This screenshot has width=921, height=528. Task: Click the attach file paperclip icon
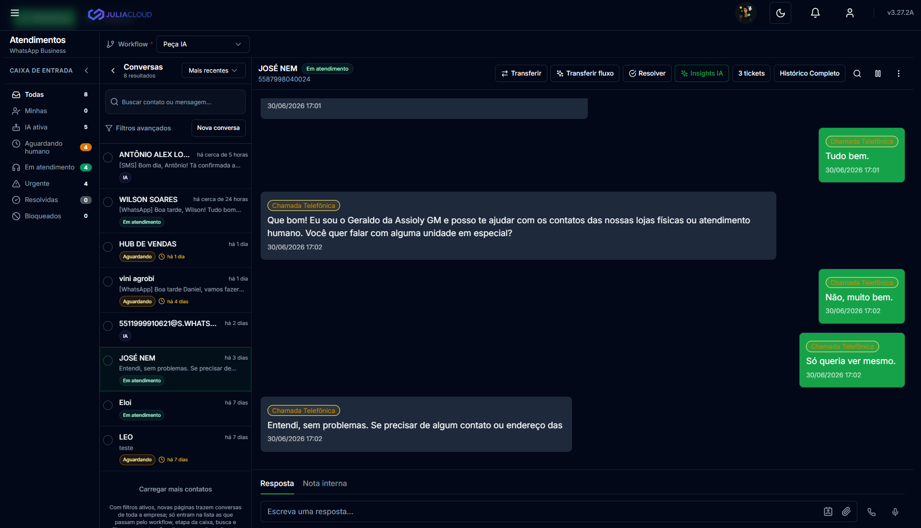[x=846, y=512]
